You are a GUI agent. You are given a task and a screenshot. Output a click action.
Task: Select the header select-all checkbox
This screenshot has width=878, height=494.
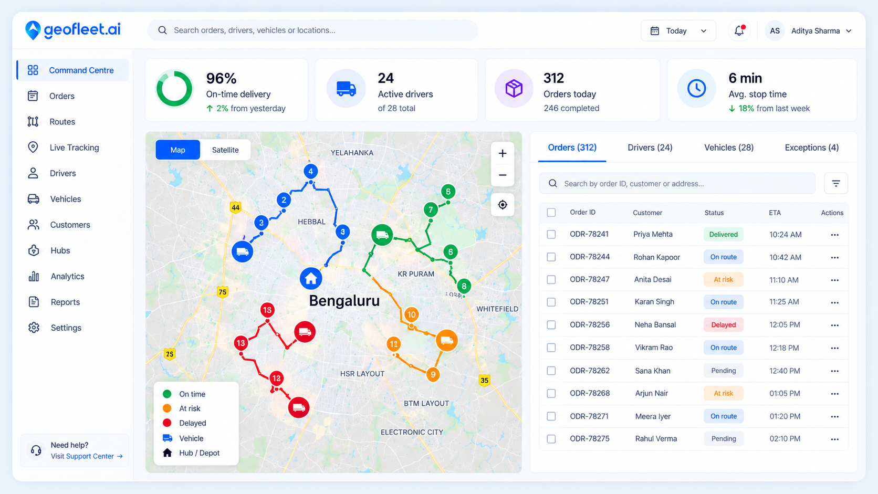tap(551, 213)
